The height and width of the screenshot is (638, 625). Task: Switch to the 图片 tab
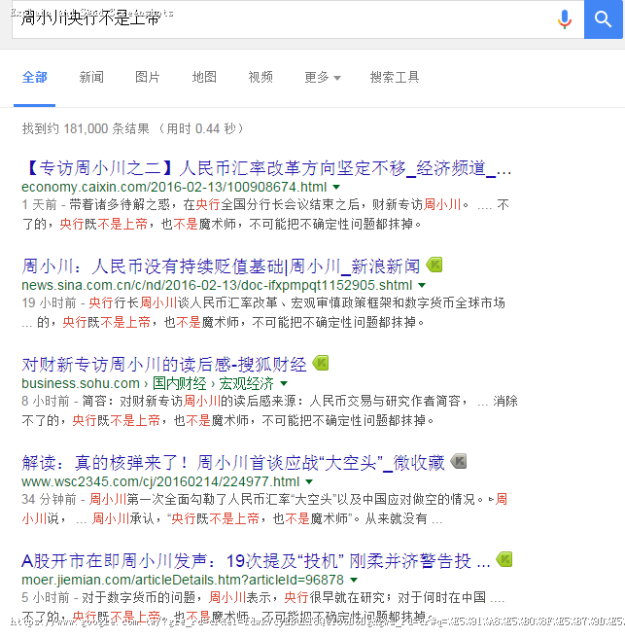[148, 77]
